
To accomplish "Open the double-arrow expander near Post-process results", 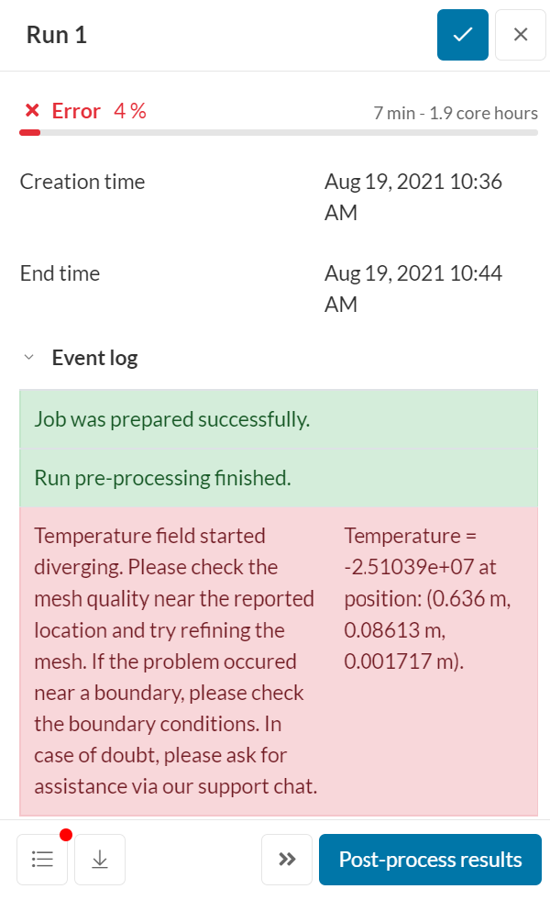I will tap(286, 860).
